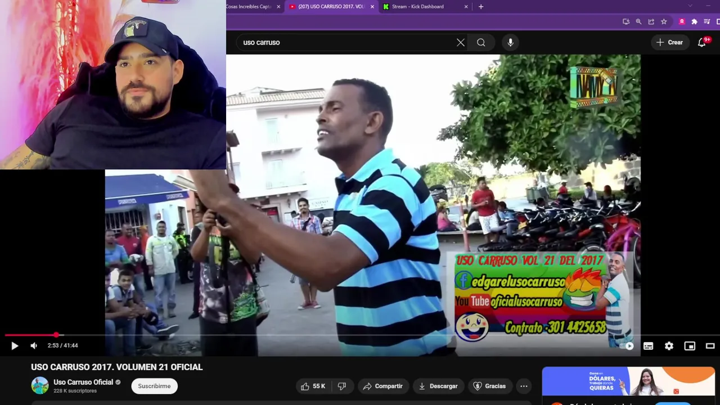Open player settings gear
The width and height of the screenshot is (720, 405).
pyautogui.click(x=669, y=346)
